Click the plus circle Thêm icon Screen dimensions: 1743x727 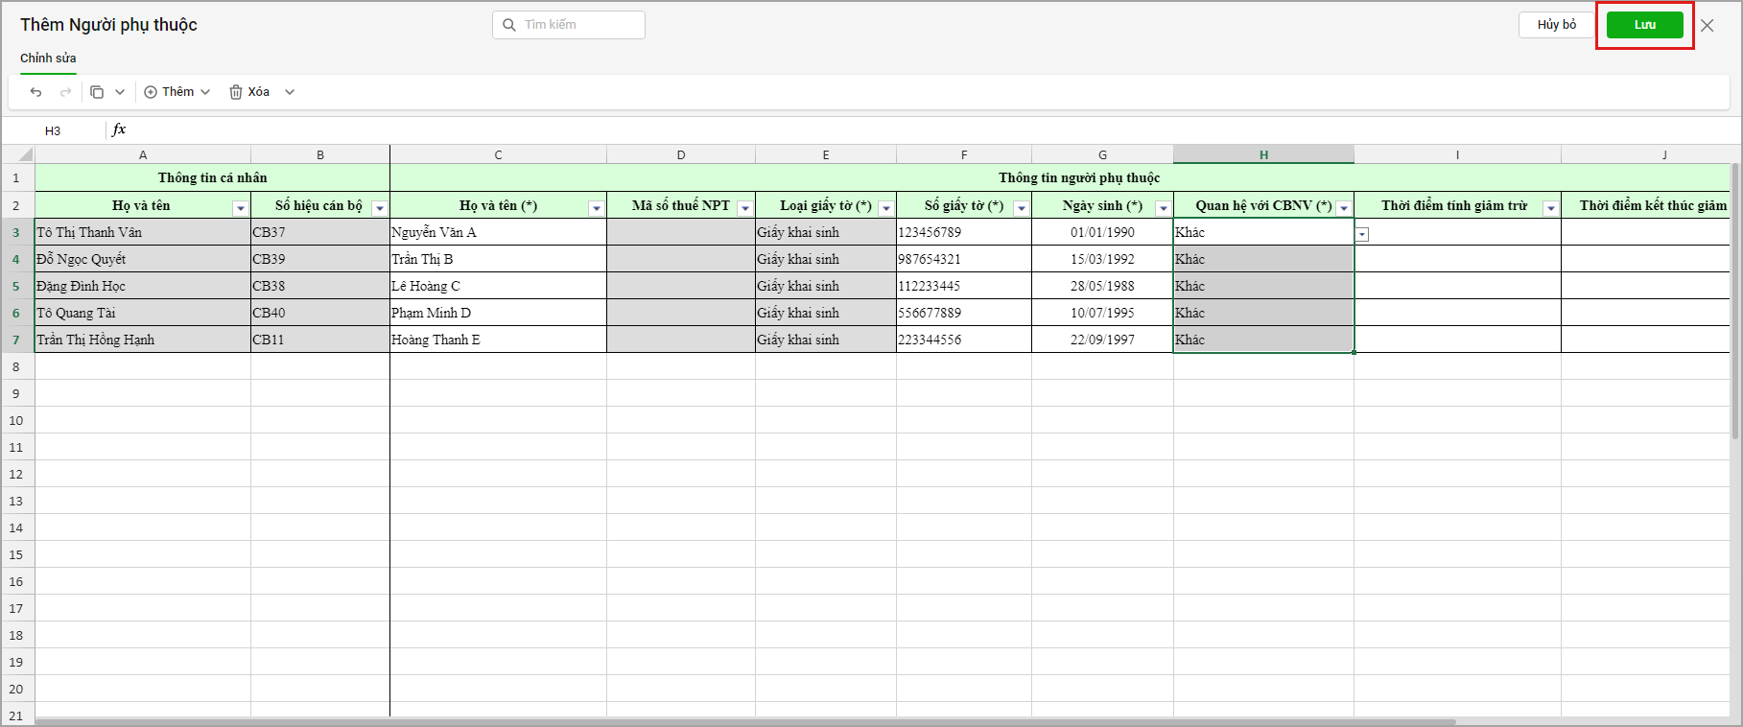pos(151,92)
